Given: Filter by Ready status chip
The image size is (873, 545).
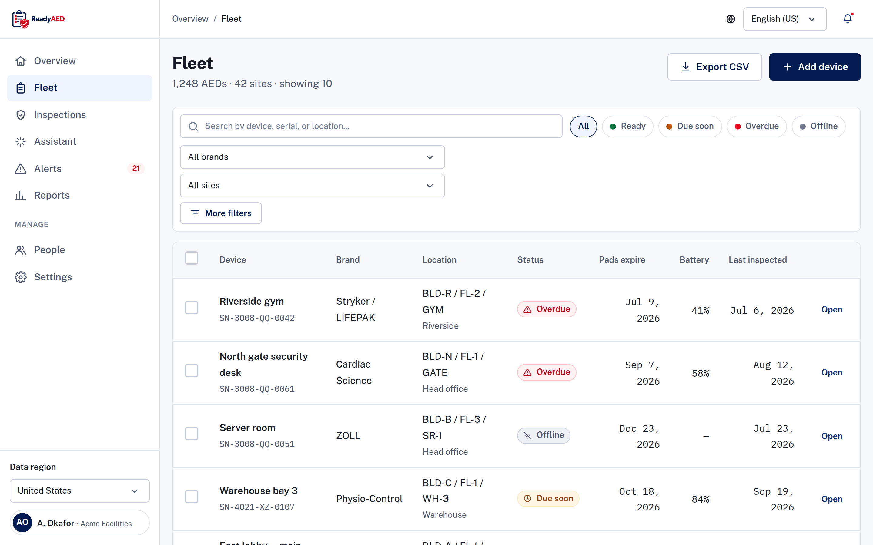Looking at the screenshot, I should 628,126.
